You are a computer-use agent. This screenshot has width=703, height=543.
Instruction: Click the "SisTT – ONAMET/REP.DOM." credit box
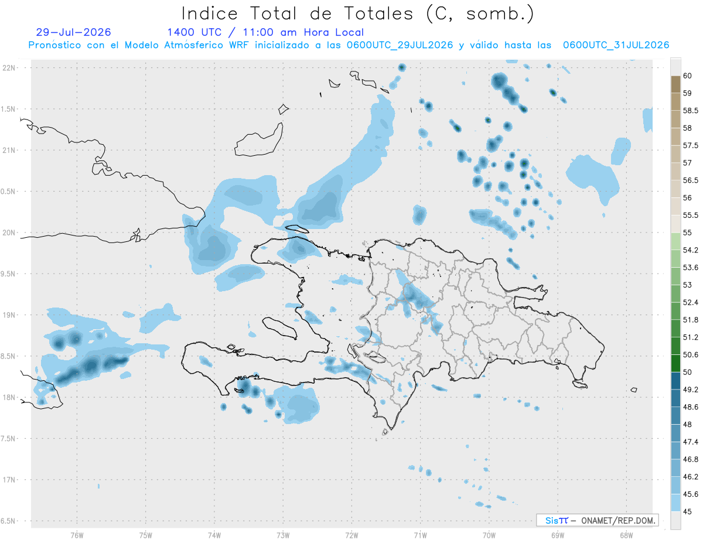(597, 520)
